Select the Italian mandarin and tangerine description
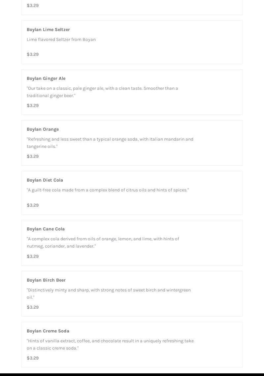Viewport: 264px width, 376px height. click(x=110, y=143)
